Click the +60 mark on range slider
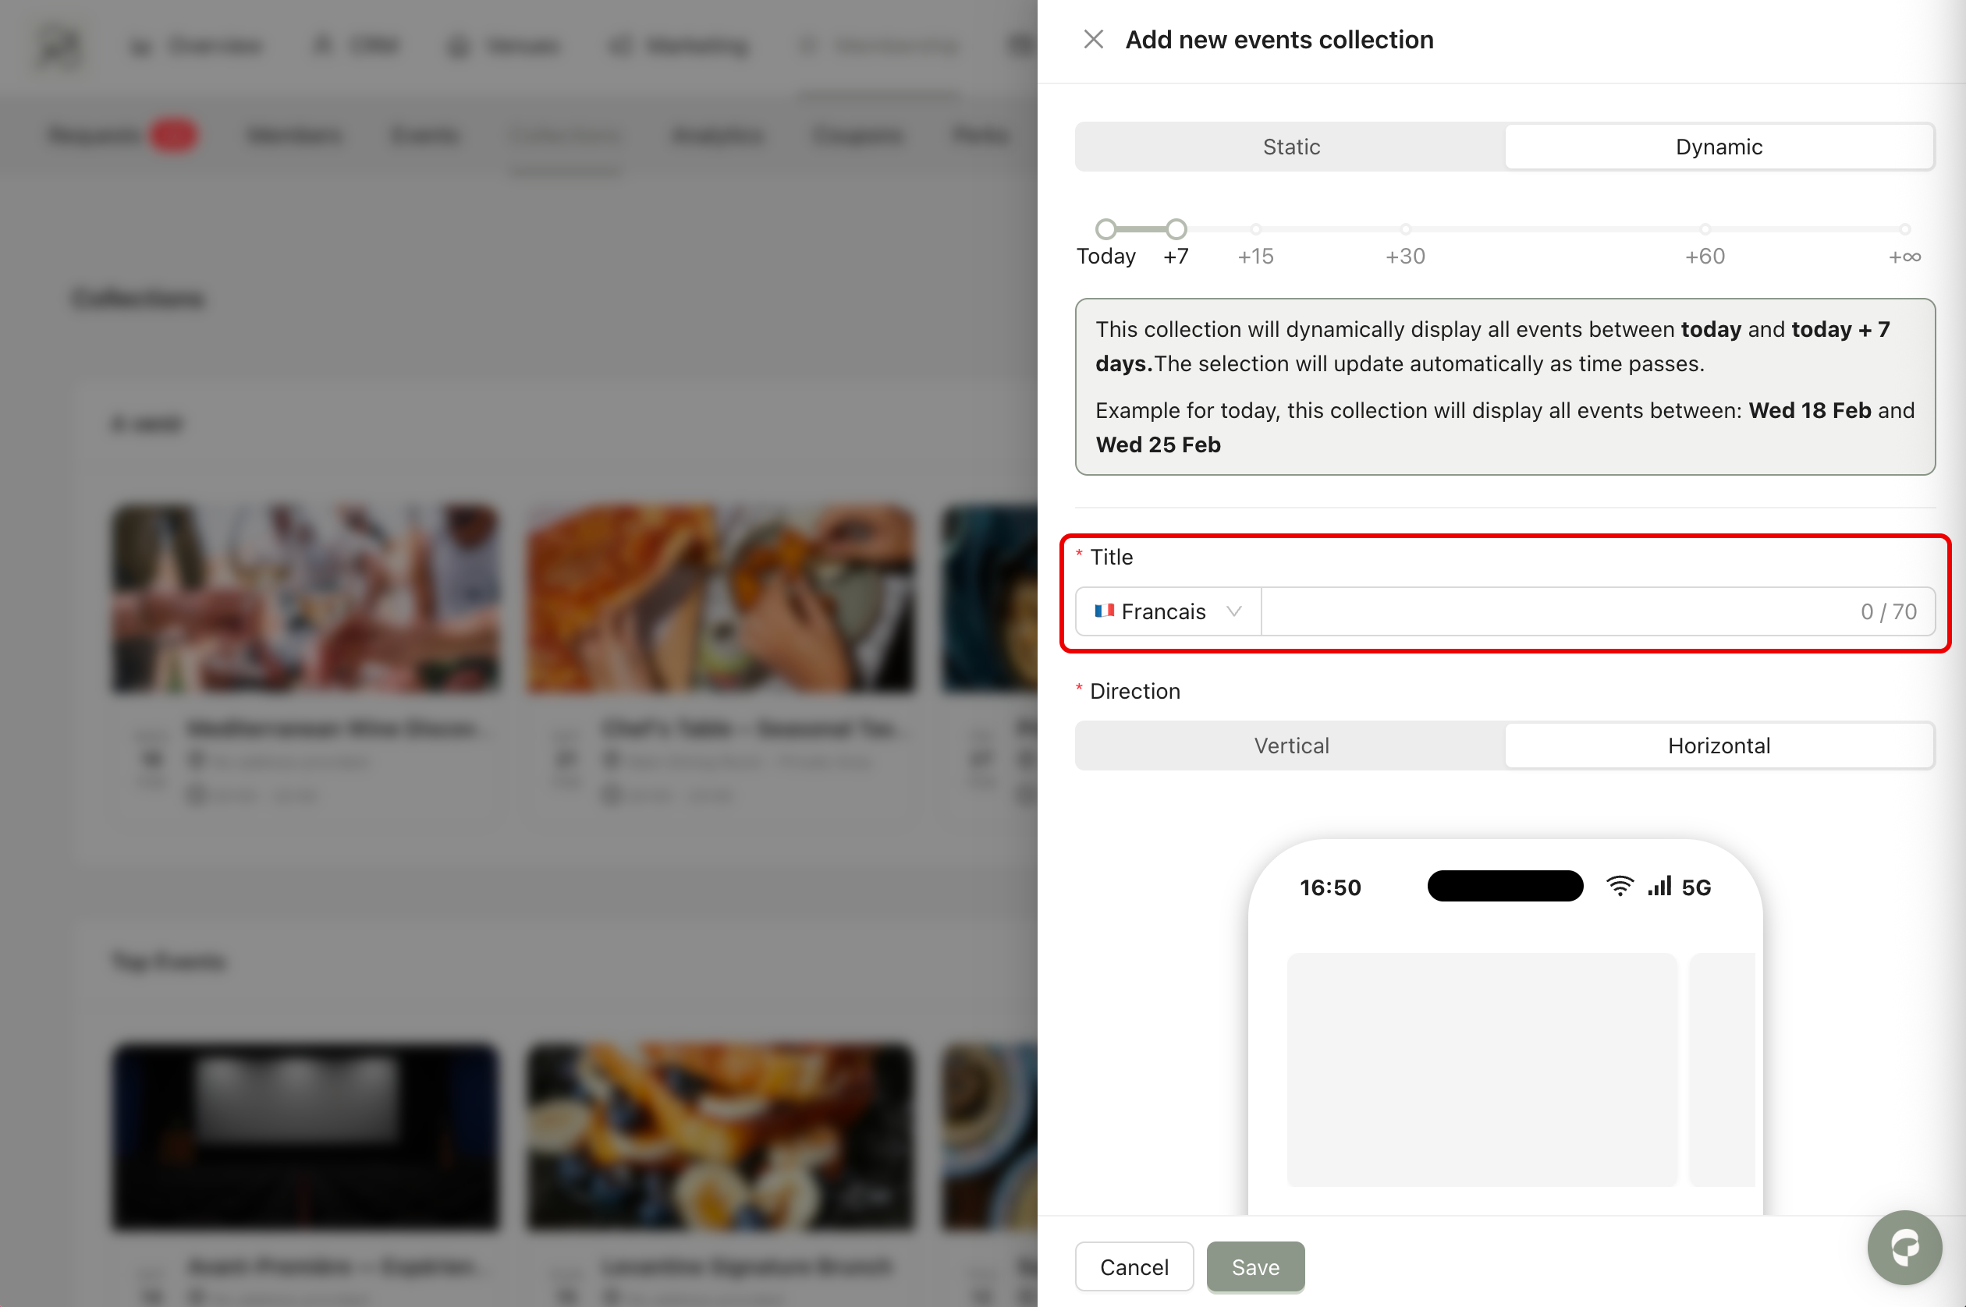Image resolution: width=1966 pixels, height=1307 pixels. pos(1705,229)
